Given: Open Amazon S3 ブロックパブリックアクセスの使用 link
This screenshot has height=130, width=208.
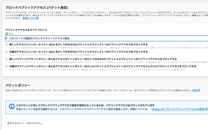Looking at the screenshot, I should 178,109.
